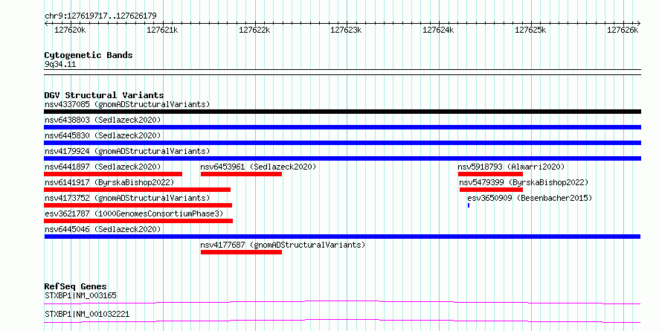
Task: Click the red nsv4173752 variant bar
Action: 138,205
